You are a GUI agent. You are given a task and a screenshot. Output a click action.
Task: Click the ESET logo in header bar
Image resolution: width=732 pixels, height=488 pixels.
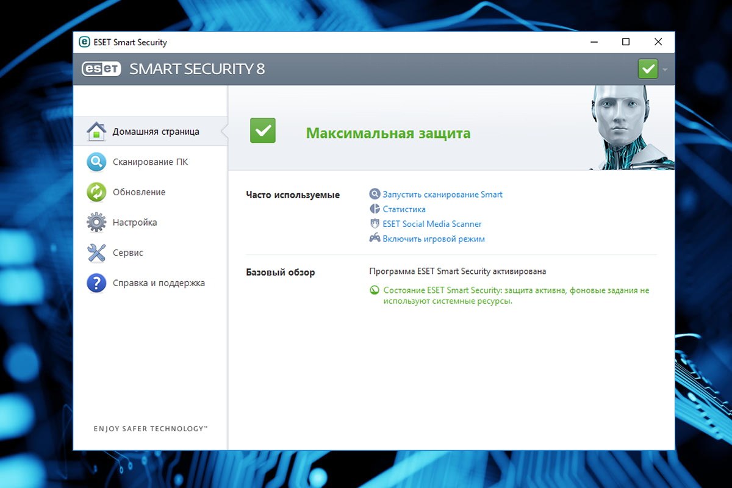(101, 69)
